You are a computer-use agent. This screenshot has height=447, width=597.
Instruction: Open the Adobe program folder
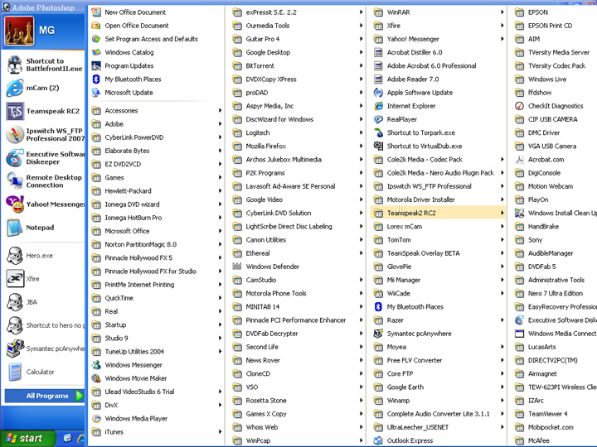pyautogui.click(x=157, y=124)
